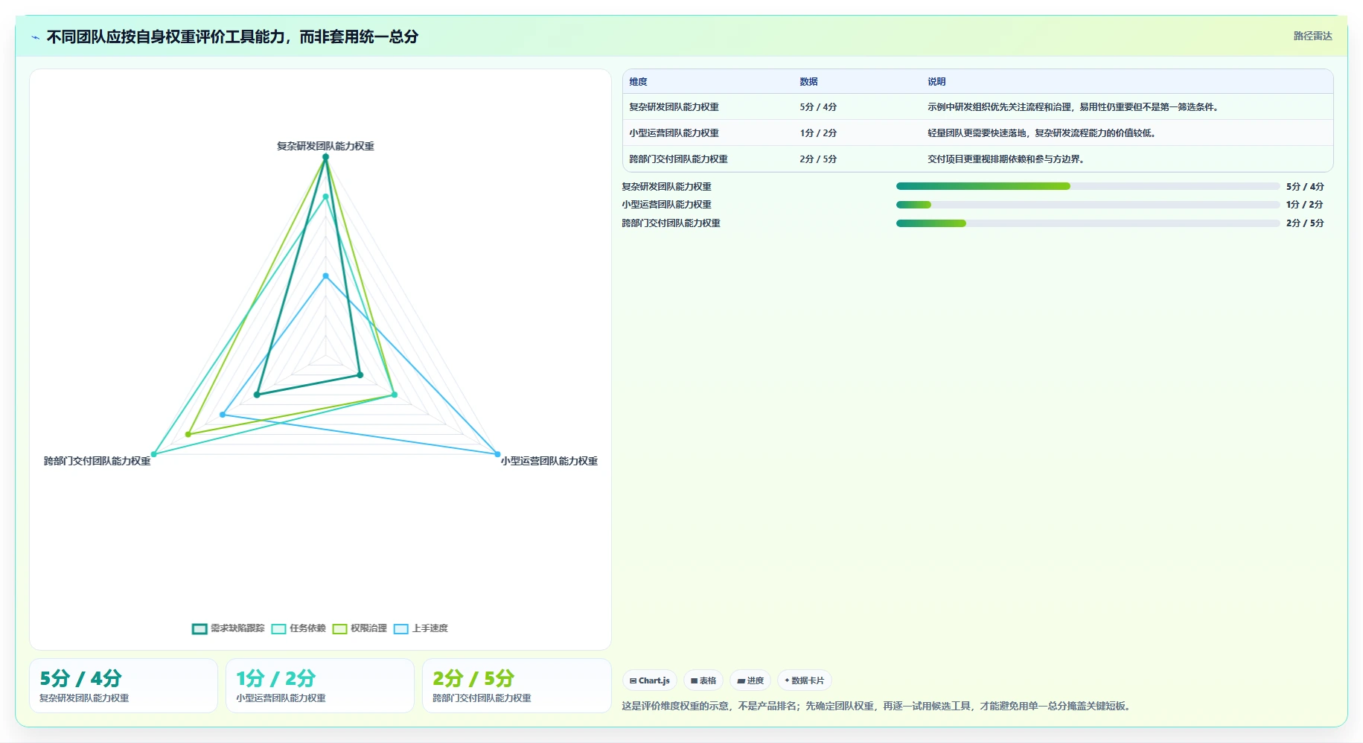Click the blue 上手速度 point at 小型运营 vertex
Viewport: 1363px width, 743px height.
[x=497, y=454]
